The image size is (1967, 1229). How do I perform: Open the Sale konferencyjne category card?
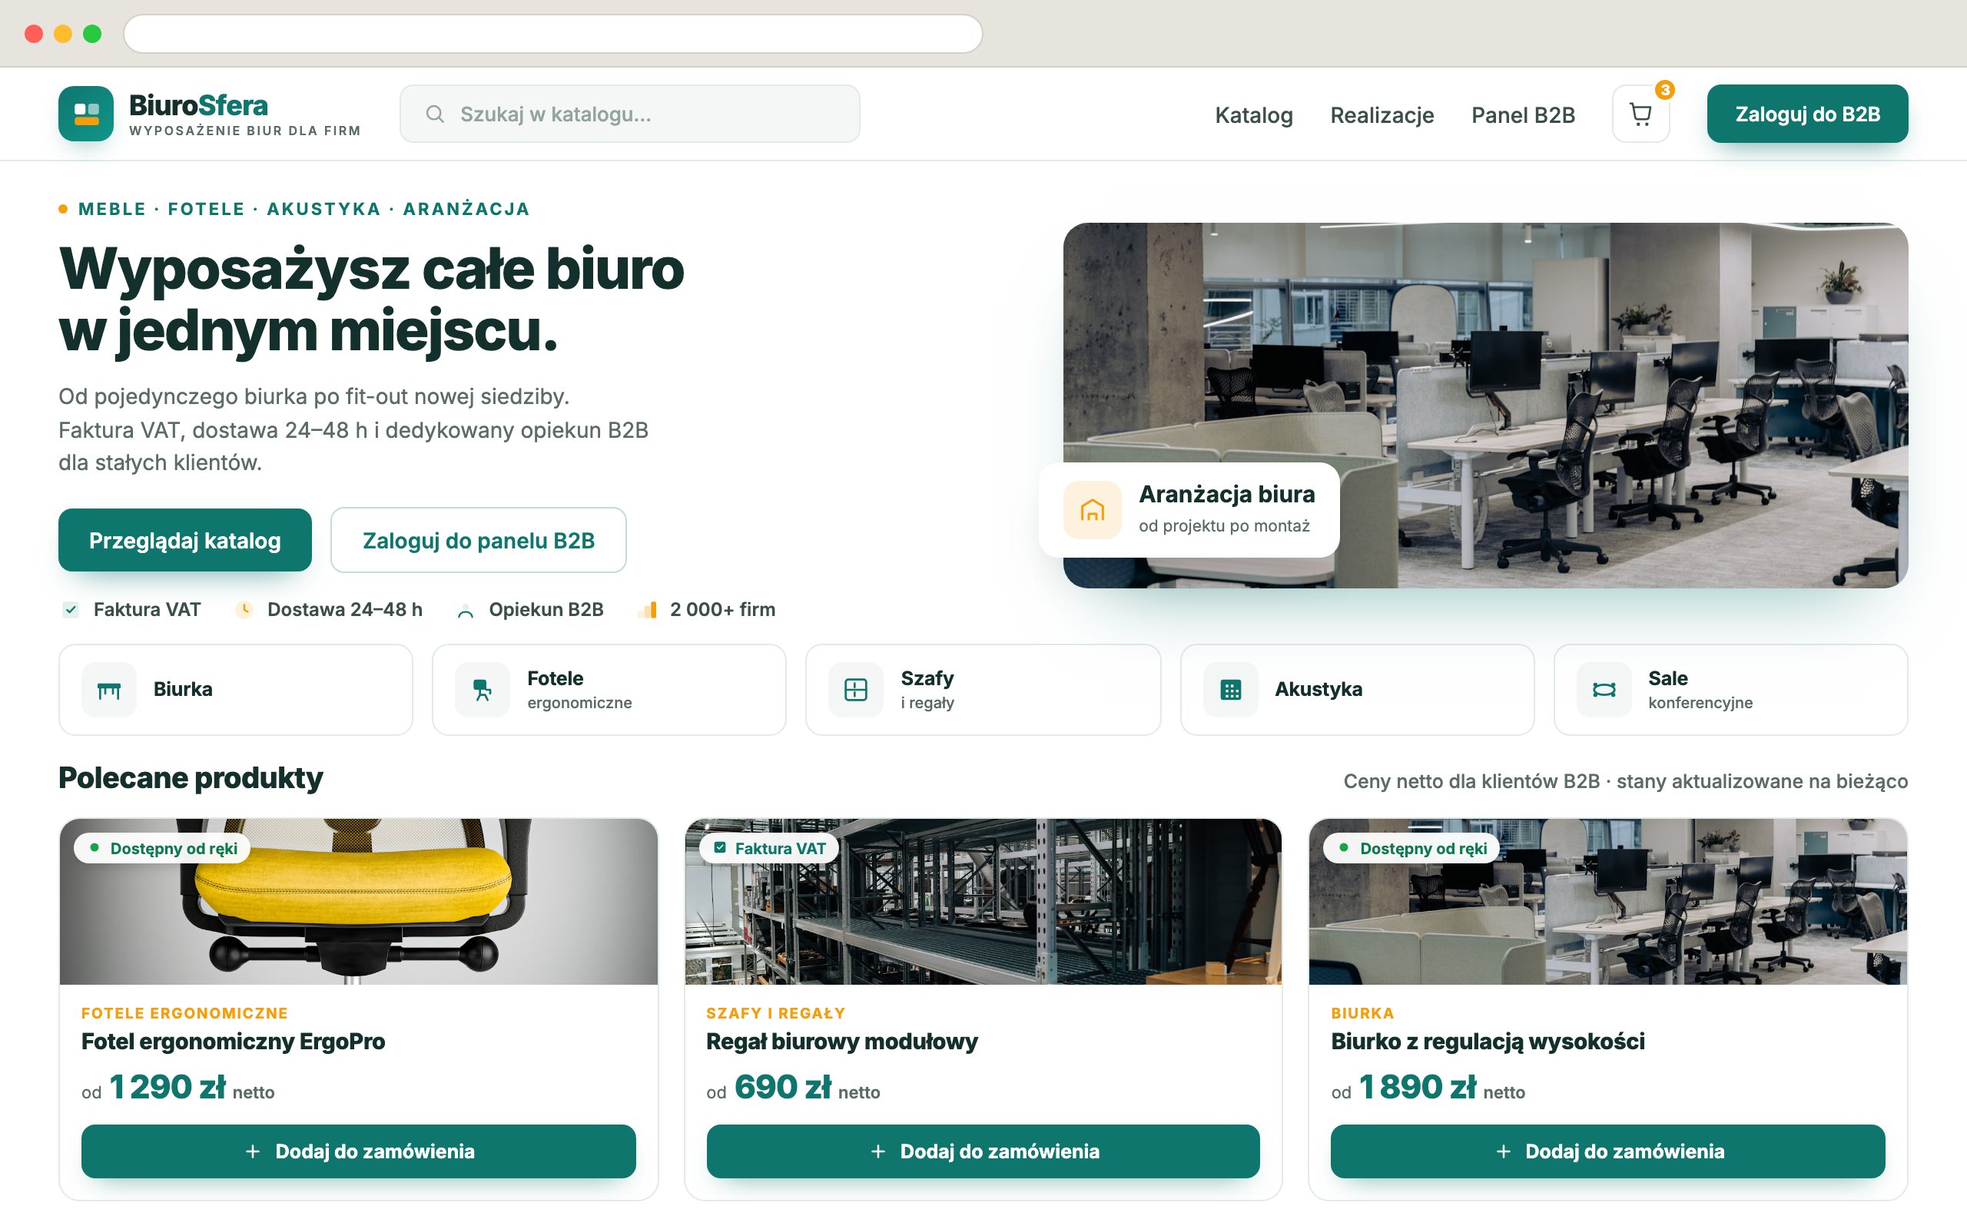(1730, 690)
